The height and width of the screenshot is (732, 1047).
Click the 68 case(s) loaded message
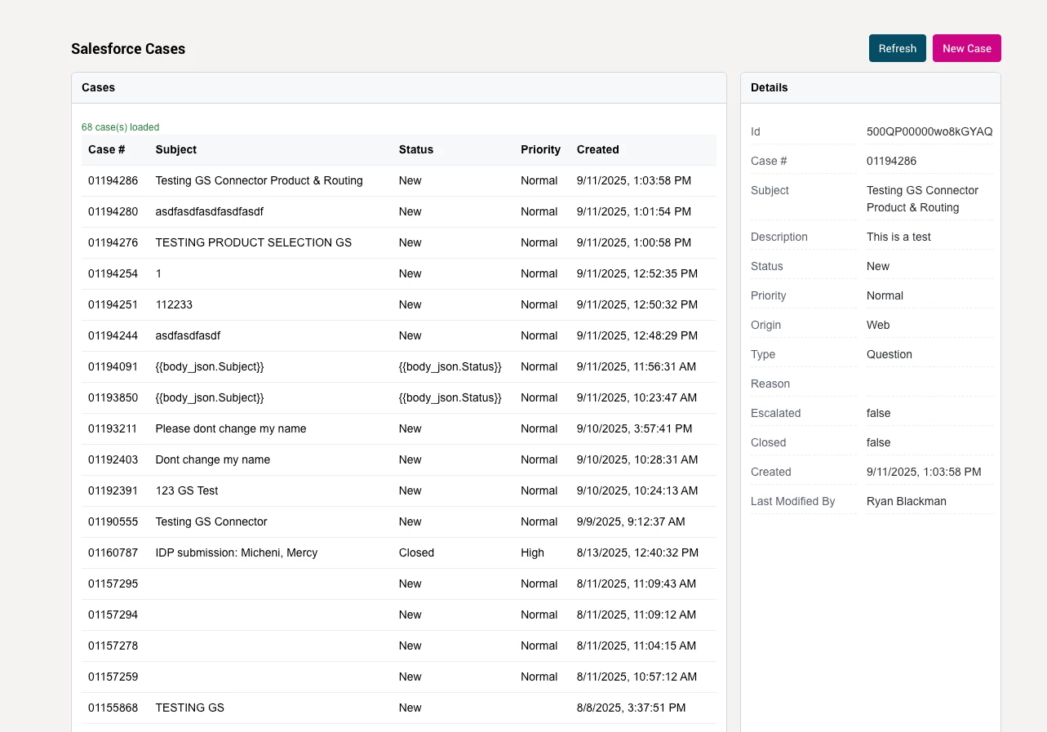point(121,127)
